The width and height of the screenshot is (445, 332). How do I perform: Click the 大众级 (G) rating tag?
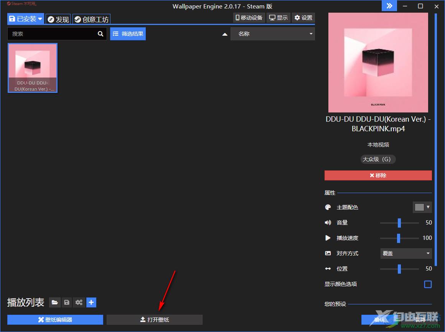click(378, 159)
